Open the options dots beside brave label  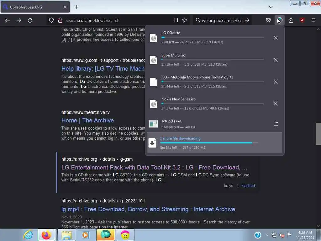point(238,186)
